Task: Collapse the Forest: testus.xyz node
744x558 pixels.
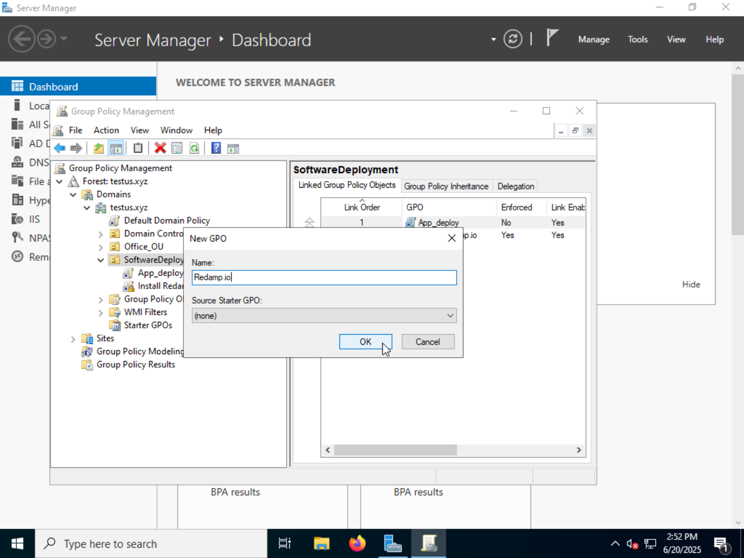Action: point(59,182)
